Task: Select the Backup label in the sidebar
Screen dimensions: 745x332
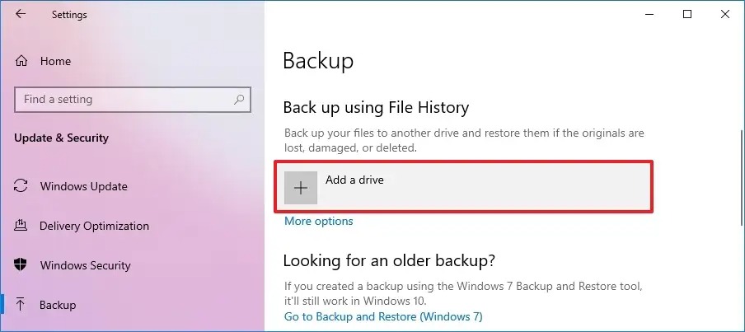Action: point(58,305)
